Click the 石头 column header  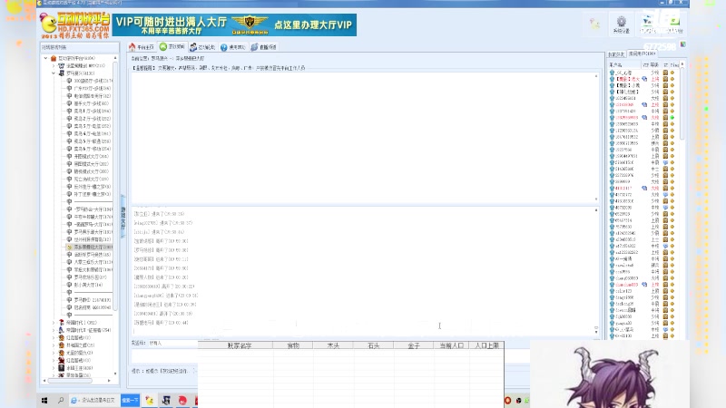pos(373,345)
